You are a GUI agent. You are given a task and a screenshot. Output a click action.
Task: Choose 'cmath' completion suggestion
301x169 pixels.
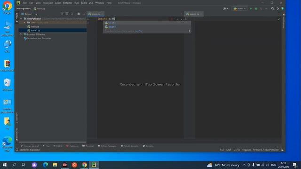click(x=147, y=27)
